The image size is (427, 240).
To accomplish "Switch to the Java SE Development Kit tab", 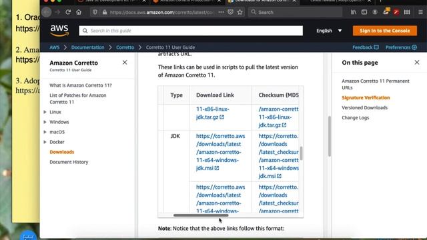I will (x=111, y=1).
